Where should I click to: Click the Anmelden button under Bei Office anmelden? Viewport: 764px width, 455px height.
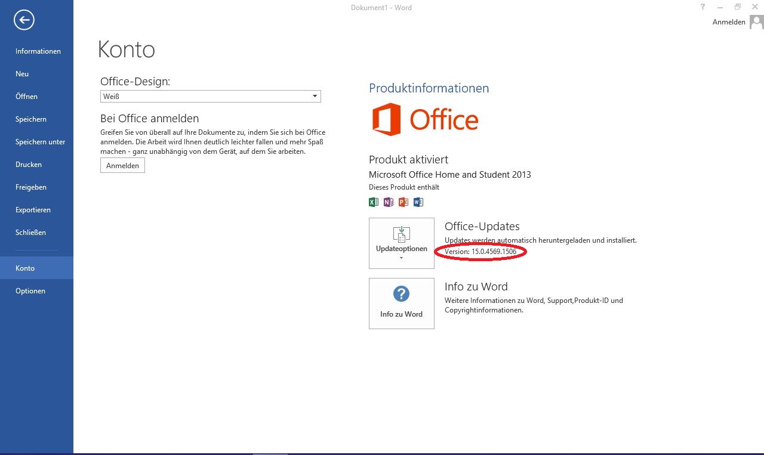pyautogui.click(x=122, y=166)
